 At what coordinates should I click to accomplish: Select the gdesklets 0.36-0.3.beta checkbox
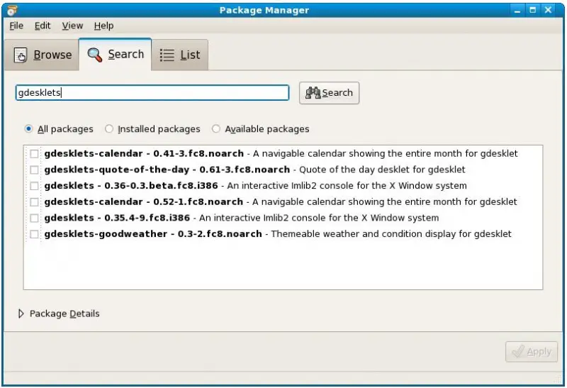tap(34, 186)
